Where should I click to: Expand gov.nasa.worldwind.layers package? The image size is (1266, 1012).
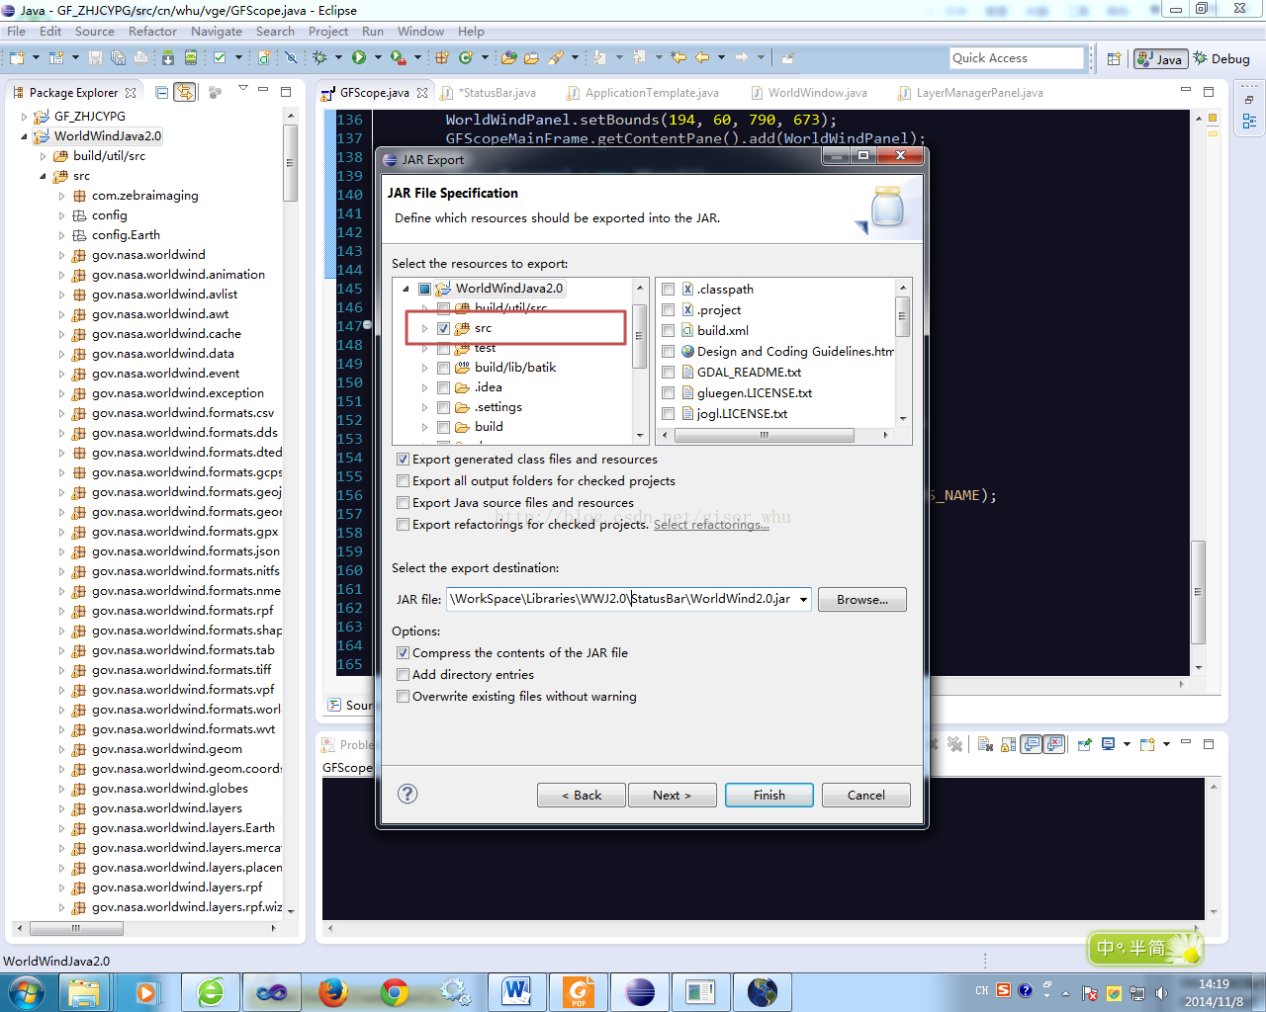pos(61,808)
